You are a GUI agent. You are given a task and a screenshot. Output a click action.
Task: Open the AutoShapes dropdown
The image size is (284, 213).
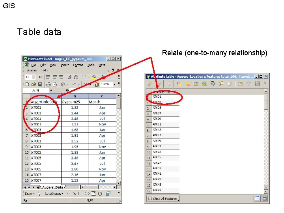coord(54,194)
